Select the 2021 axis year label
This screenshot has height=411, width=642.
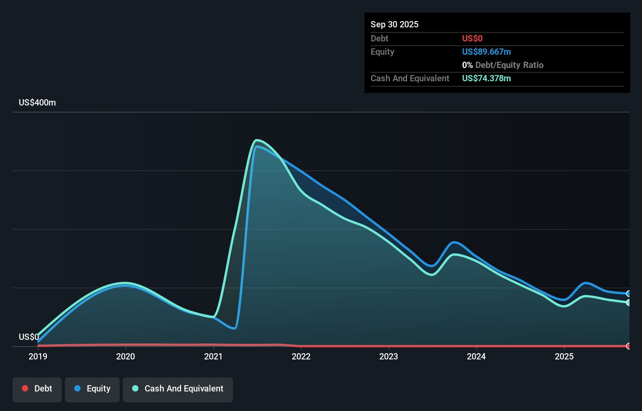point(213,356)
